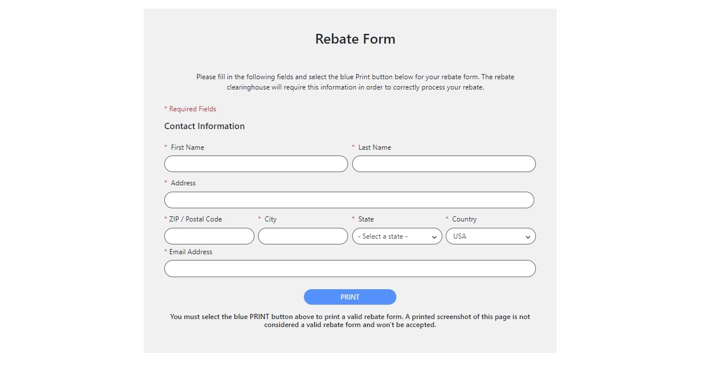Click the State dropdown chevron arrow
This screenshot has height=377, width=710.
tap(435, 236)
